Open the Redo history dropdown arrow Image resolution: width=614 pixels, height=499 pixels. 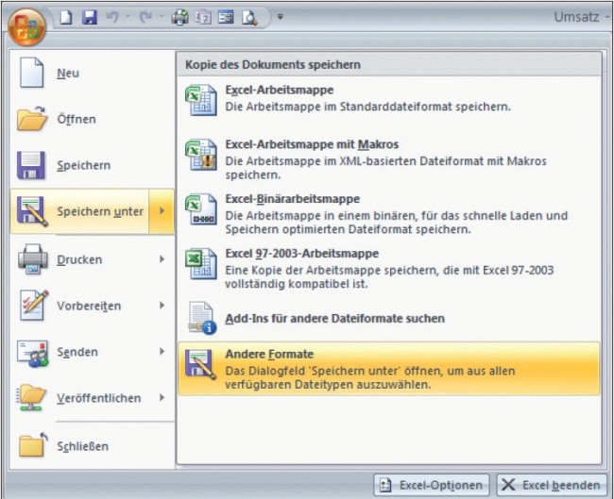click(x=162, y=17)
